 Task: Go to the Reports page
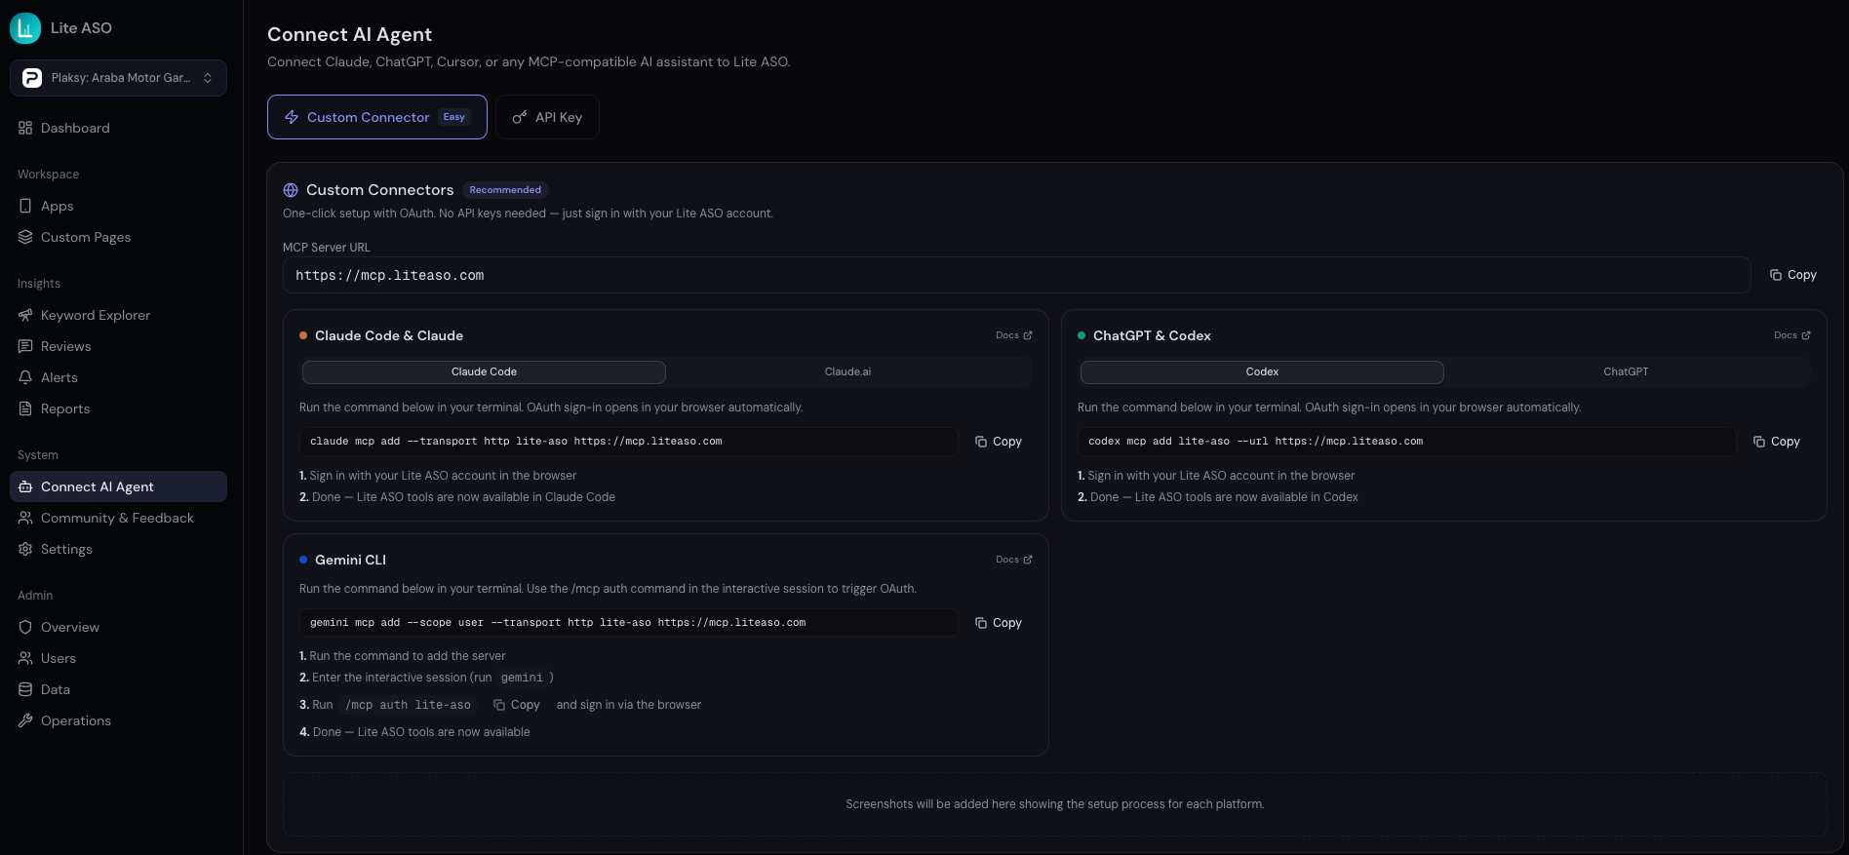(118, 408)
